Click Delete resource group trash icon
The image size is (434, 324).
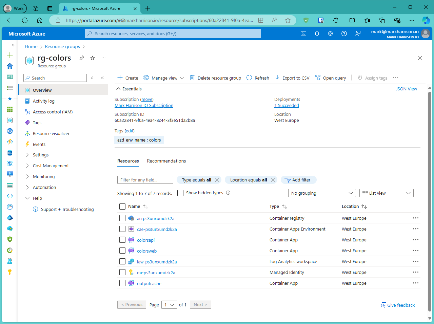[192, 78]
